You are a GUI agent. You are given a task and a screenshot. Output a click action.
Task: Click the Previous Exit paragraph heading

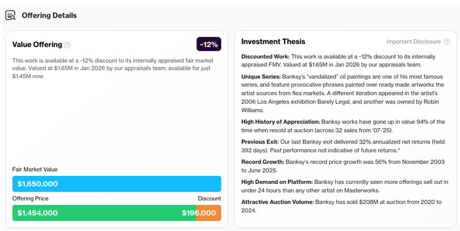coord(260,142)
